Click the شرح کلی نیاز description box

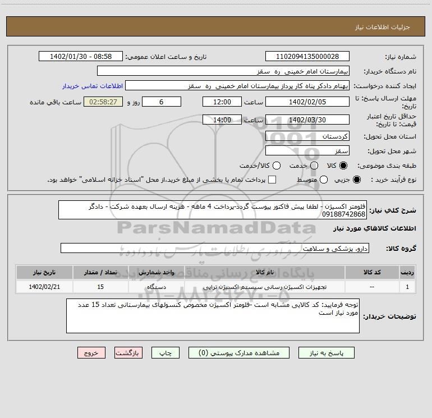click(213, 210)
